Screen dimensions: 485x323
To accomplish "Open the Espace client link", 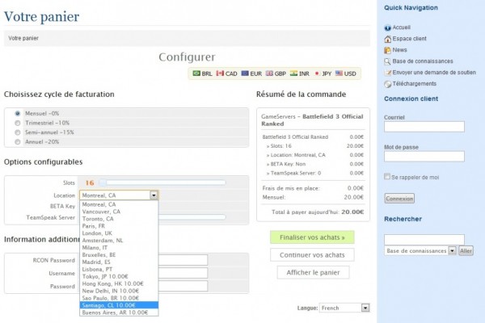I will [409, 39].
